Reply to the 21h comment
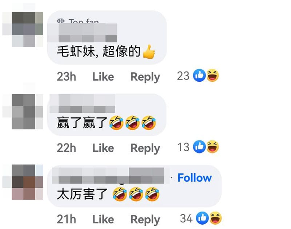The width and height of the screenshot is (291, 229). pyautogui.click(x=145, y=220)
